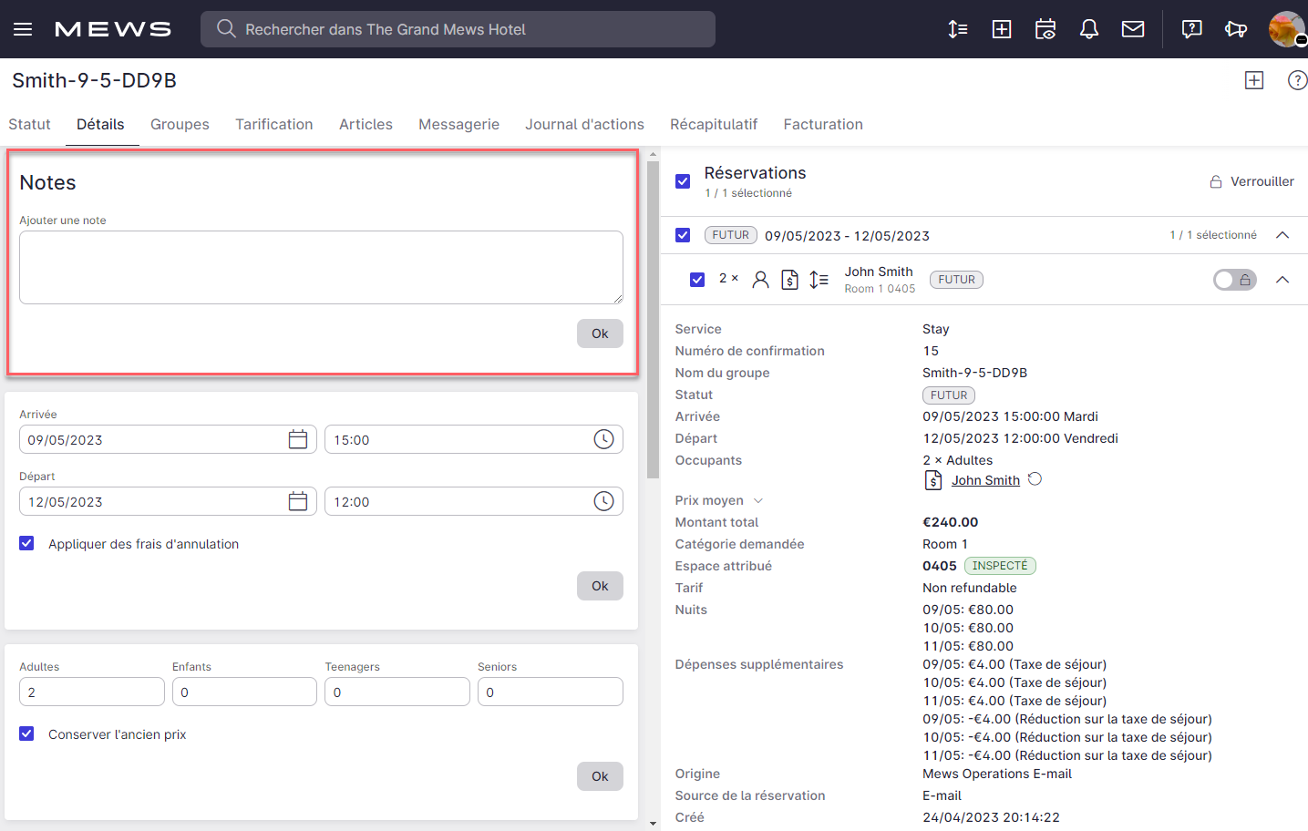The width and height of the screenshot is (1308, 831).
Task: Click Verrouiller button
Action: click(x=1251, y=181)
